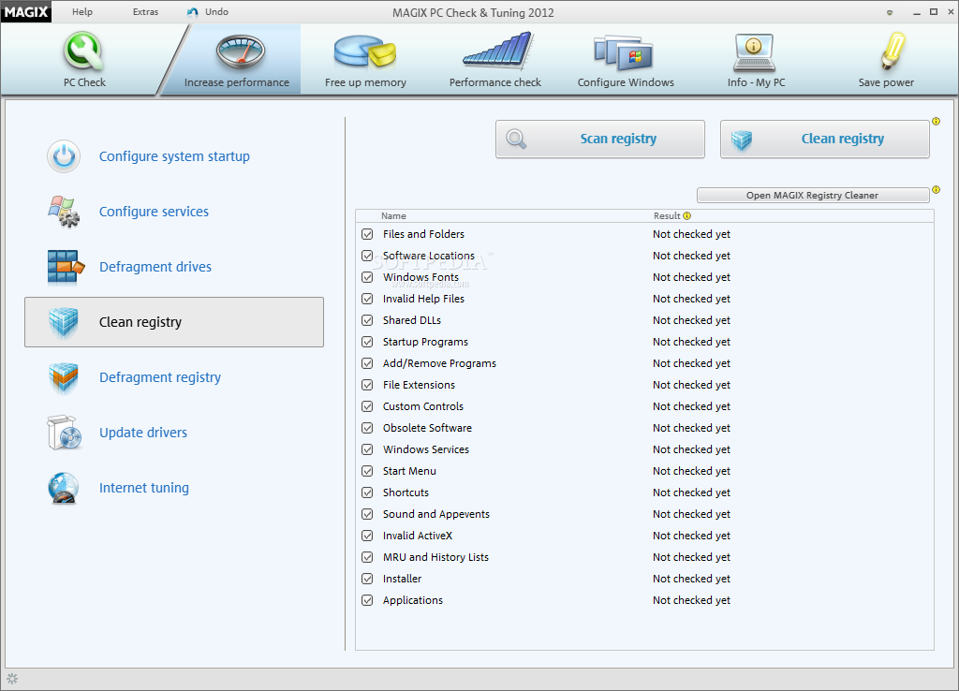This screenshot has width=959, height=691.
Task: Open the Performance check bar chart icon
Action: (498, 51)
